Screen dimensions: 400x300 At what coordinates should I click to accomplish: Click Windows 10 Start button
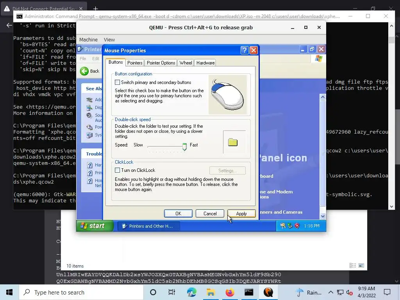coord(9,292)
